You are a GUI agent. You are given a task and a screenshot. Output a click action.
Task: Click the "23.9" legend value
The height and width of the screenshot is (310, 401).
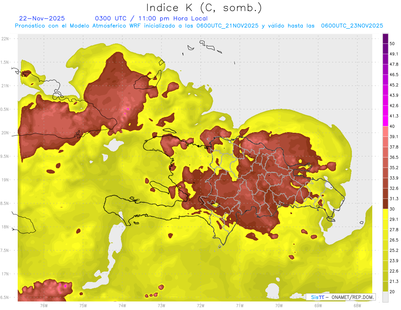[x=394, y=261]
